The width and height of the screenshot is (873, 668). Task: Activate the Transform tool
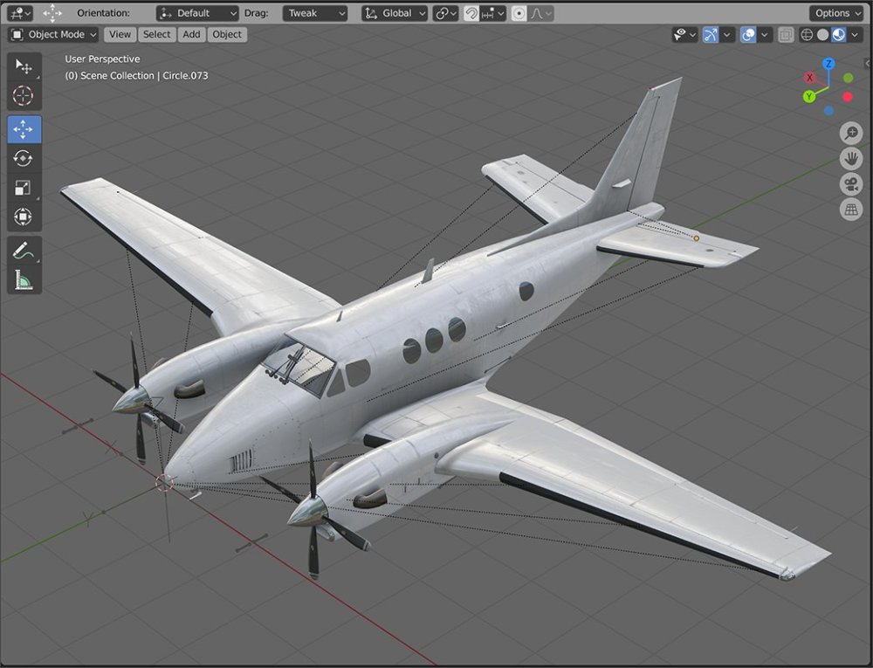click(24, 217)
